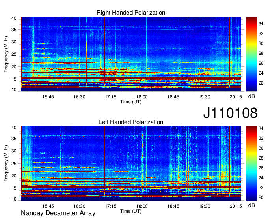Click the 19:30 tick of Right Handed plot
The width and height of the screenshot is (268, 218).
(x=205, y=97)
